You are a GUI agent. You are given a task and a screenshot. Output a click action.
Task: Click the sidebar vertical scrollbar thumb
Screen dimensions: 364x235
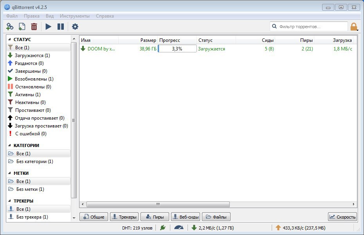point(74,120)
